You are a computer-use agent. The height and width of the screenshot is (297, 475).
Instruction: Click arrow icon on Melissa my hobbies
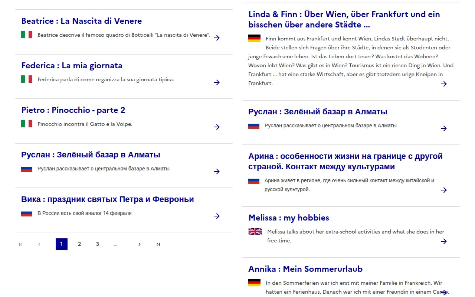444,241
